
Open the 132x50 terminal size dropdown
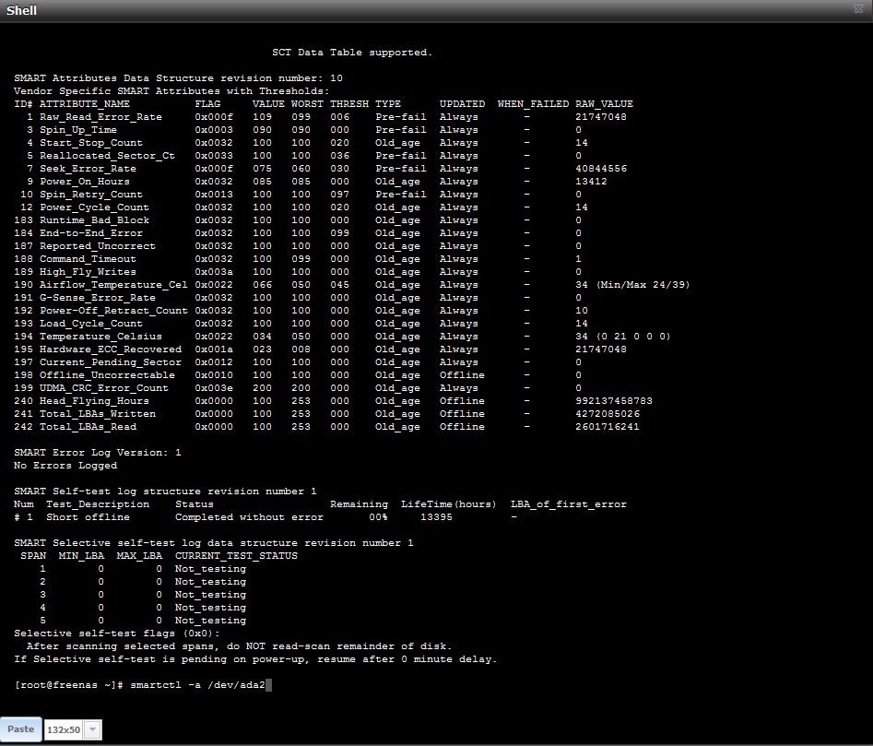point(93,729)
